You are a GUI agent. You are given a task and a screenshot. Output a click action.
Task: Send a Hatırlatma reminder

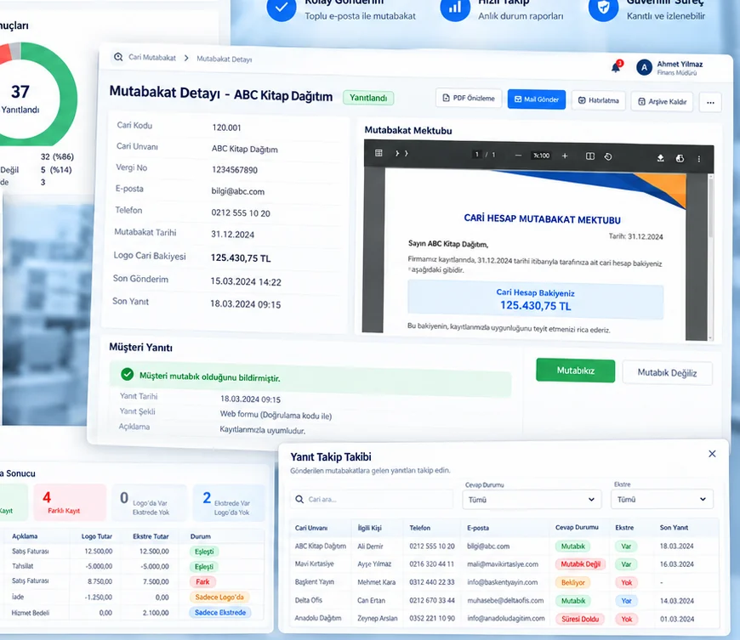[599, 100]
